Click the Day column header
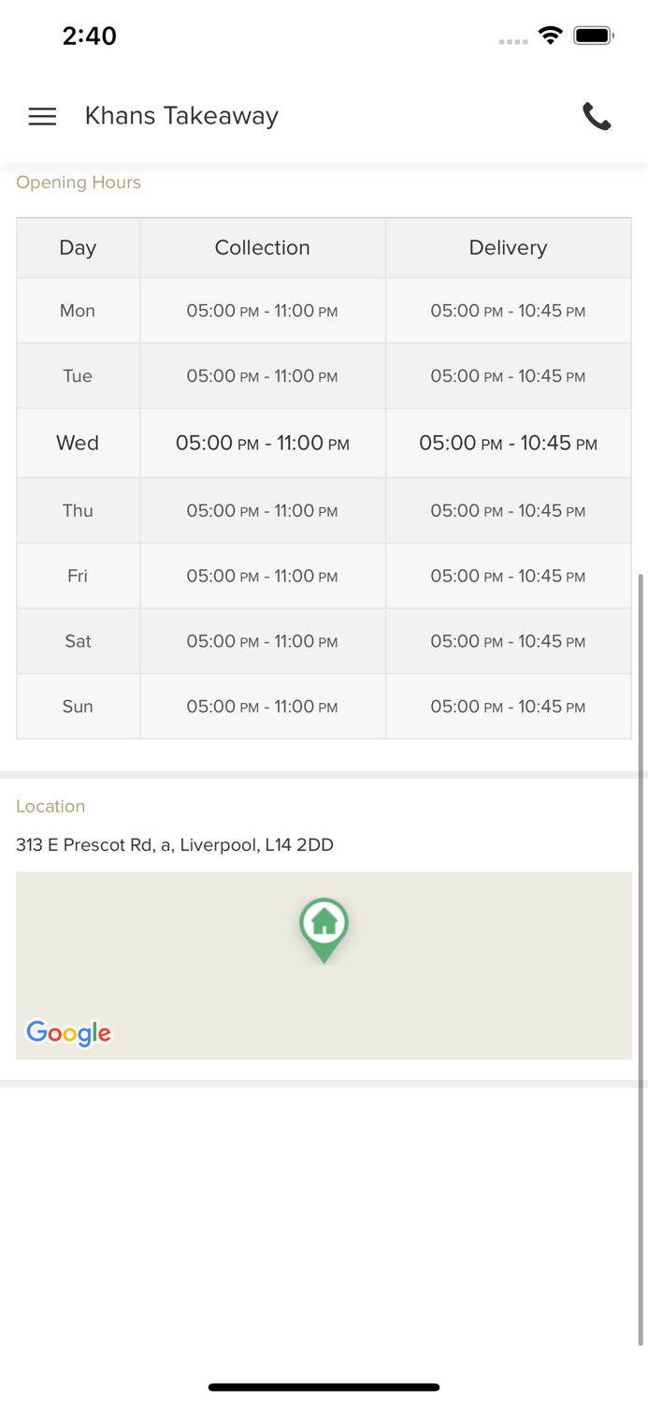The width and height of the screenshot is (648, 1404). [78, 248]
